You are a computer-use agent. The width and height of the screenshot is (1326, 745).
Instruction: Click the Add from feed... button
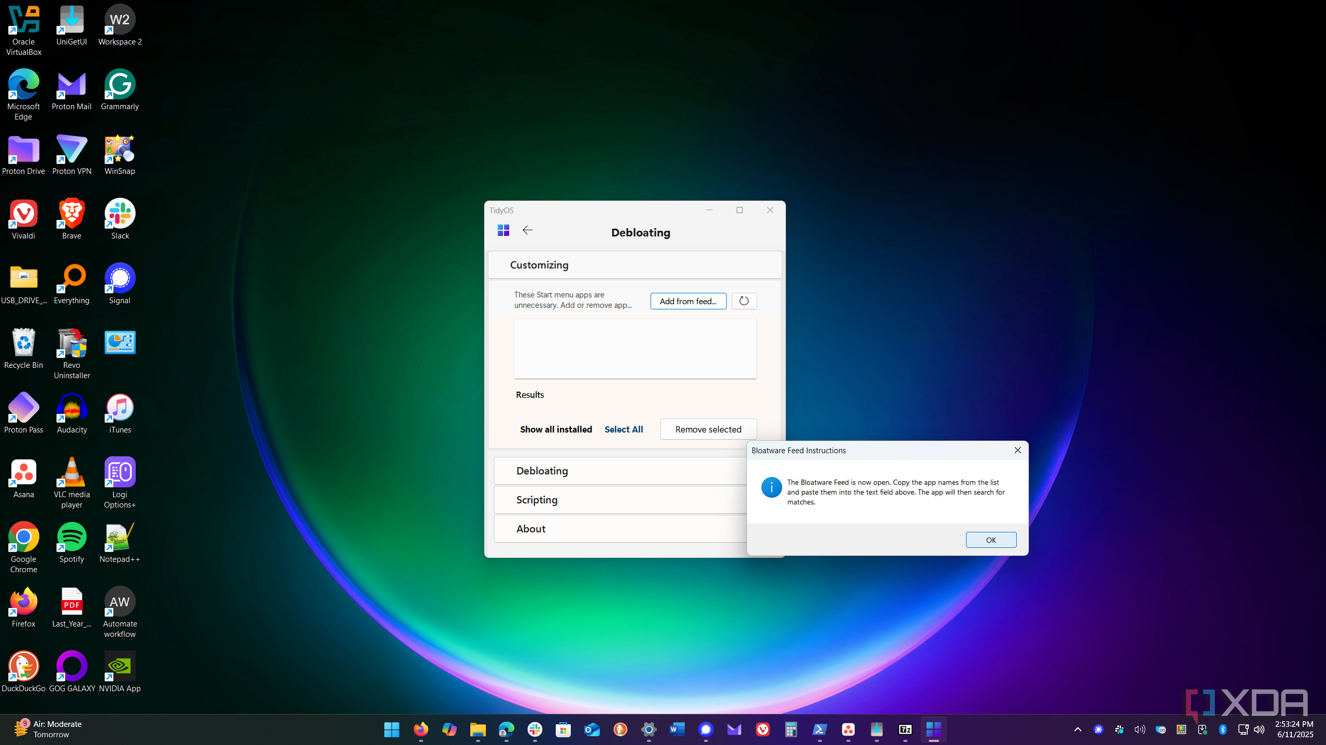coord(688,301)
